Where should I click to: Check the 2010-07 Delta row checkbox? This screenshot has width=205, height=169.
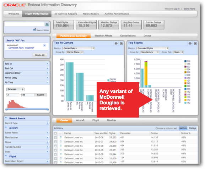click(55, 142)
